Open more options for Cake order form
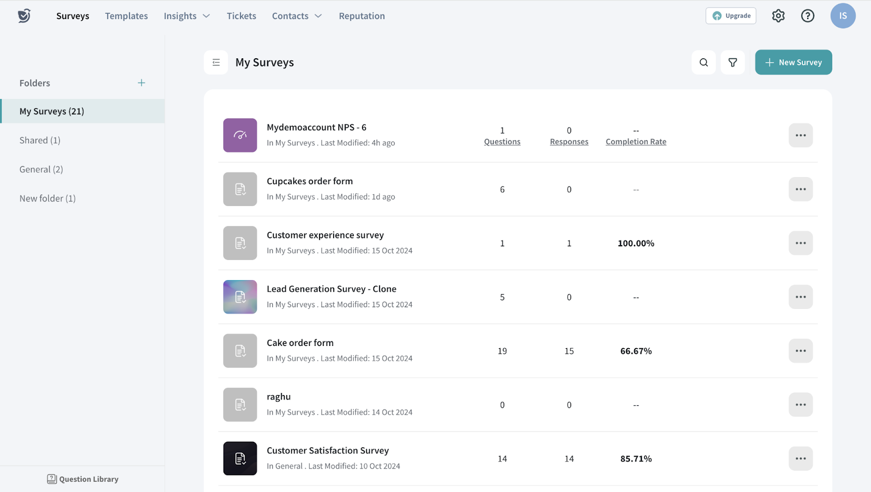Screen dimensions: 871x492 coord(800,351)
